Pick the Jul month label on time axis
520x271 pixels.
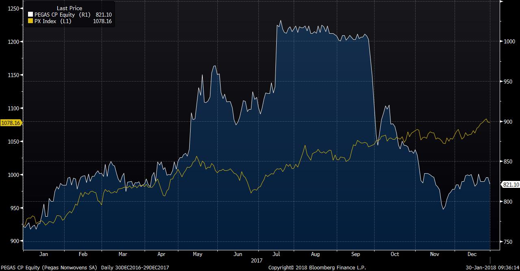point(276,254)
